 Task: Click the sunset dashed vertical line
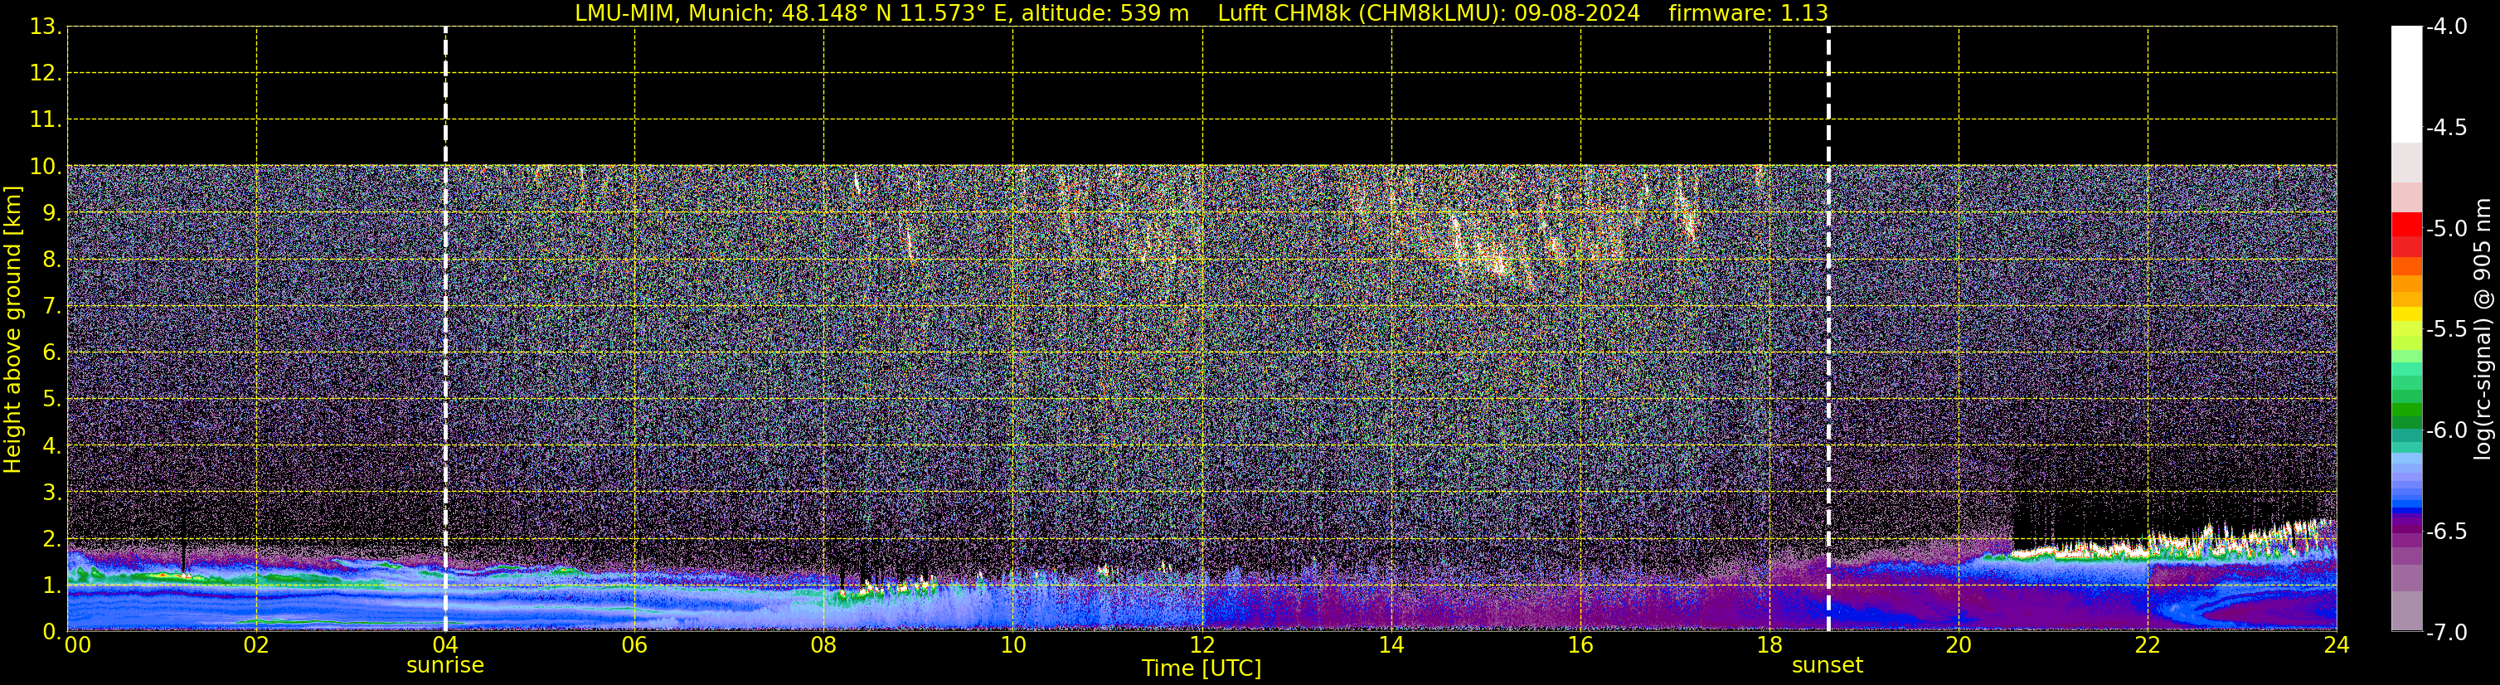[1828, 329]
